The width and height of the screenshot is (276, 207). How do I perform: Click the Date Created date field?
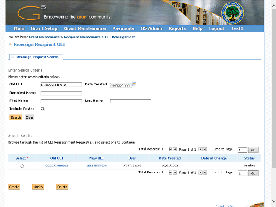tap(121, 85)
